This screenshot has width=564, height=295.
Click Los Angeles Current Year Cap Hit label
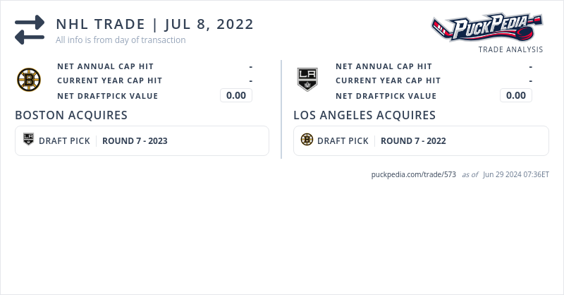click(388, 80)
